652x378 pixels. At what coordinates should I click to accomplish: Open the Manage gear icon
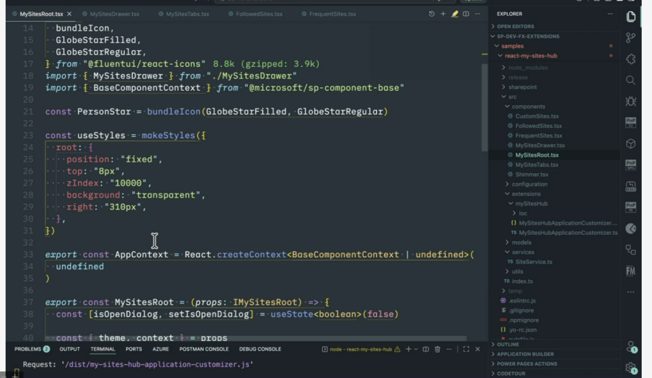tap(631, 368)
